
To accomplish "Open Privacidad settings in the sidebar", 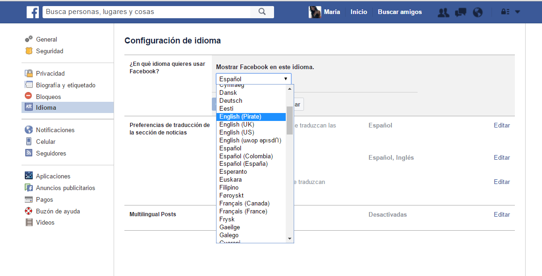I will point(50,73).
